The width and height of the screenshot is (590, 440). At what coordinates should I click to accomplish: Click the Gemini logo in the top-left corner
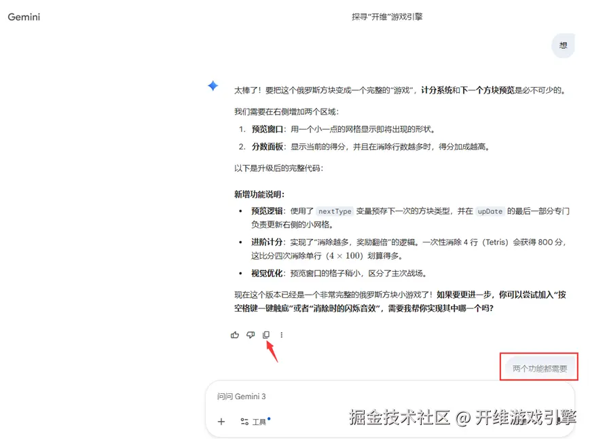coord(24,17)
